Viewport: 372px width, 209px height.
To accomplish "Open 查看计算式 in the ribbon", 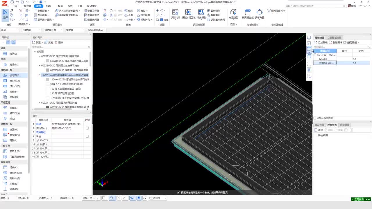I will tap(91, 15).
